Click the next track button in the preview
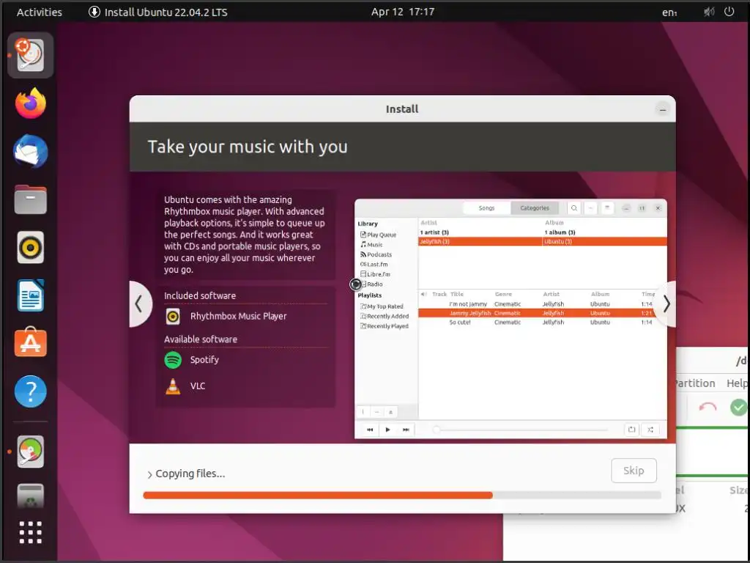750x563 pixels. click(406, 430)
